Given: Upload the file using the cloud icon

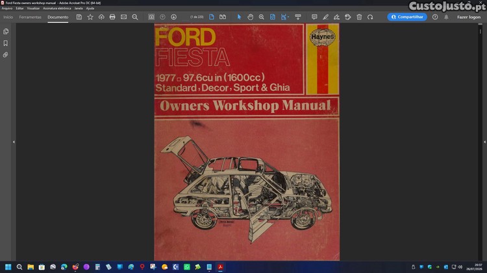Looking at the screenshot, I should (101, 17).
